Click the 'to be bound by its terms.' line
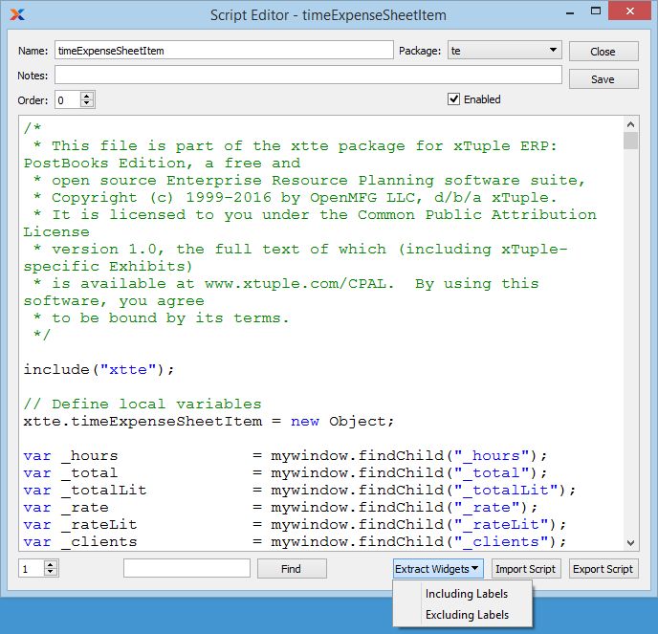 pos(161,318)
